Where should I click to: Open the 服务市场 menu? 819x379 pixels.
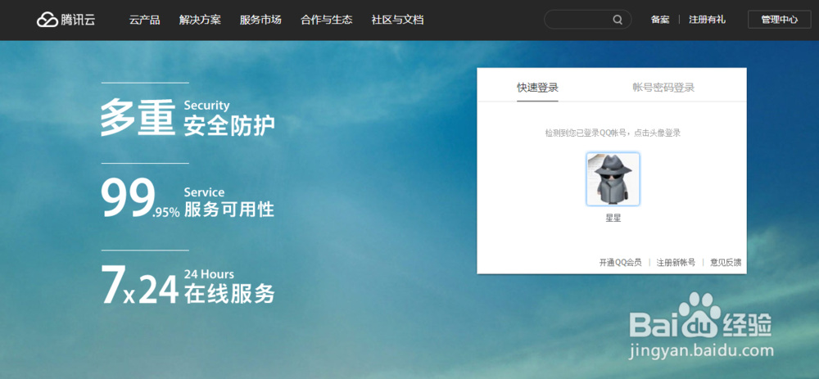point(260,20)
